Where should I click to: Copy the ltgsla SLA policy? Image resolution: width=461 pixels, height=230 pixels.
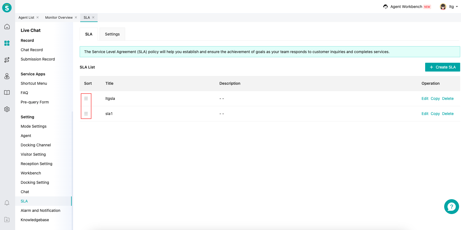[435, 98]
